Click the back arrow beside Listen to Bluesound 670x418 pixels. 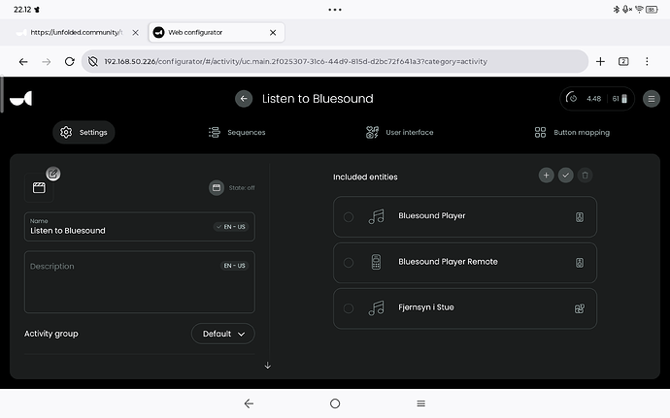coord(244,99)
